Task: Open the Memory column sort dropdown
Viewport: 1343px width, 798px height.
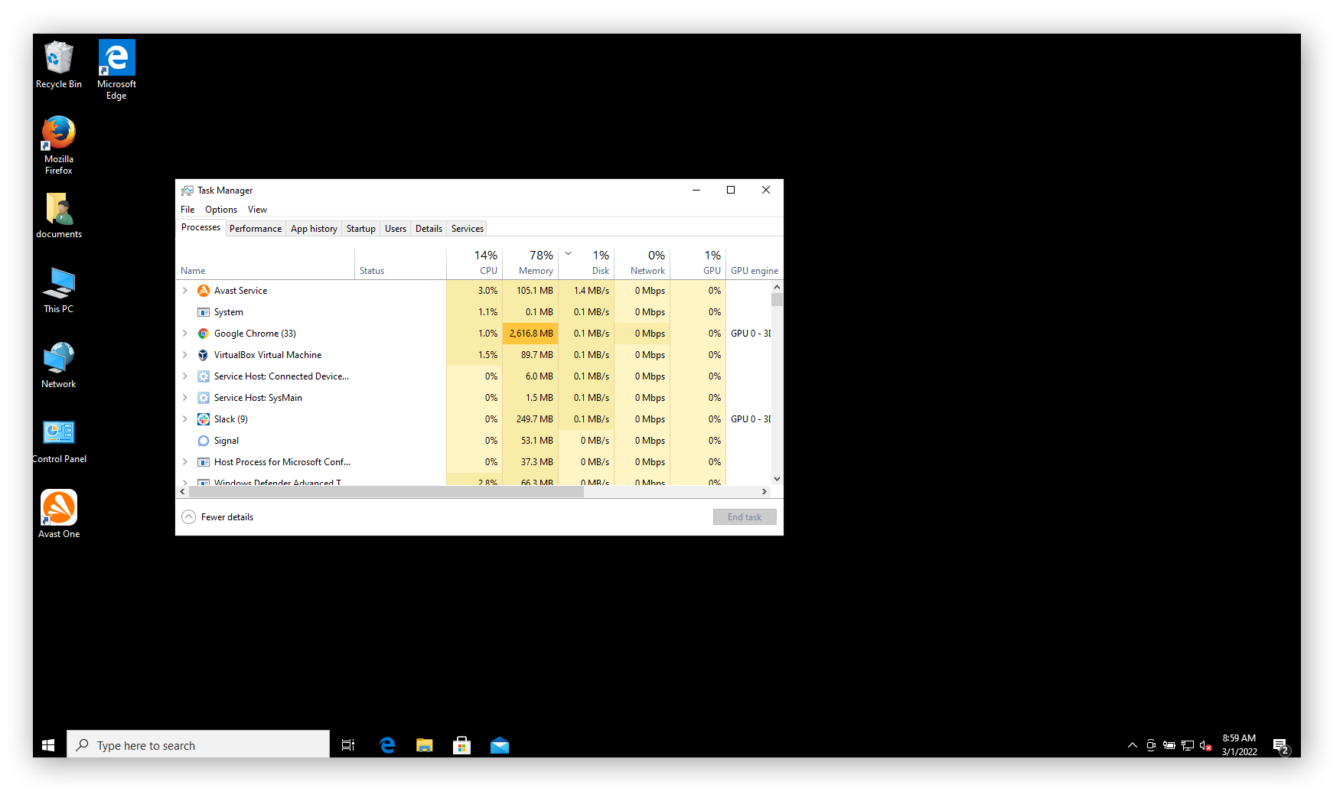Action: coord(569,252)
